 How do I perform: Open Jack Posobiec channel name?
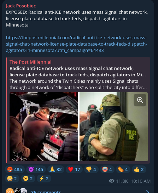(x=21, y=6)
